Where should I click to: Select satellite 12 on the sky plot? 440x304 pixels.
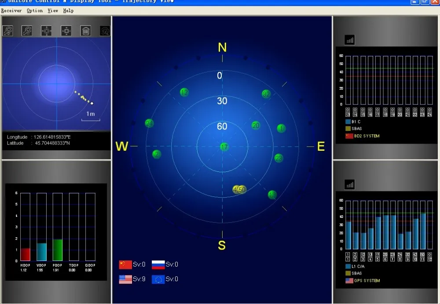coord(184,92)
